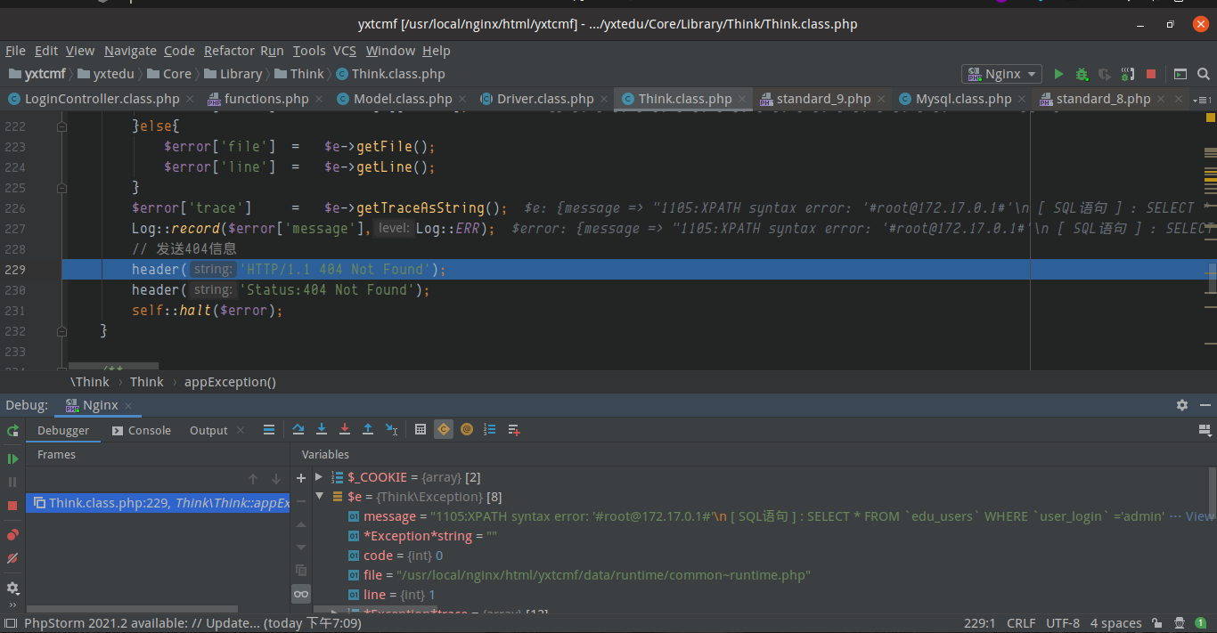Open debug panel settings gear top right
The height and width of the screenshot is (633, 1217).
click(1182, 405)
